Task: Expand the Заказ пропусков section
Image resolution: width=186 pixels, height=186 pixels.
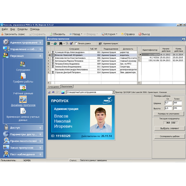Action: [40, 148]
